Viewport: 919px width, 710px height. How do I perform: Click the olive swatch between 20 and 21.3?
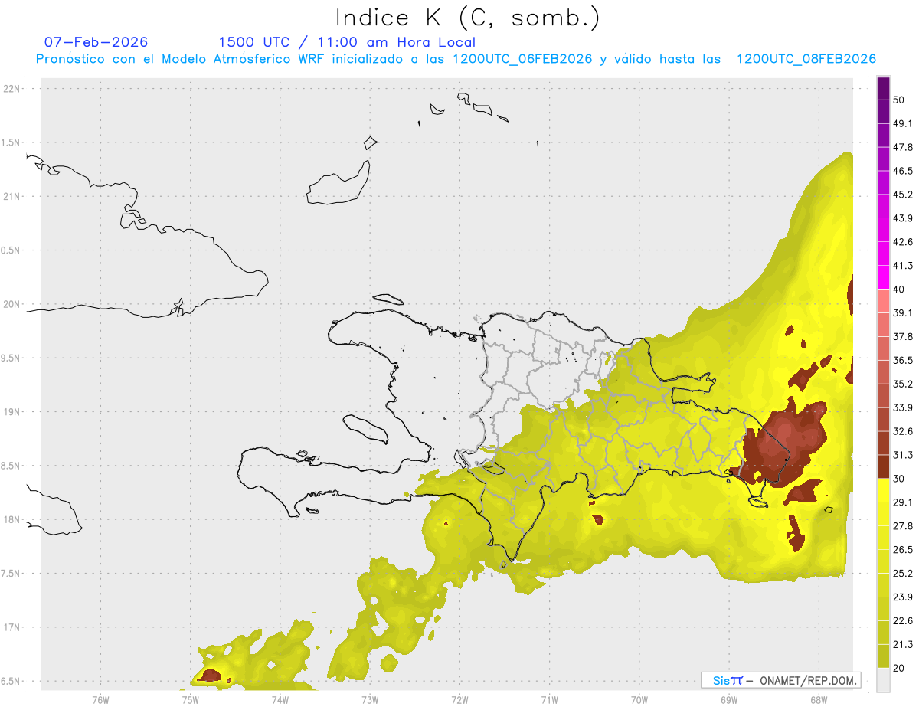883,657
